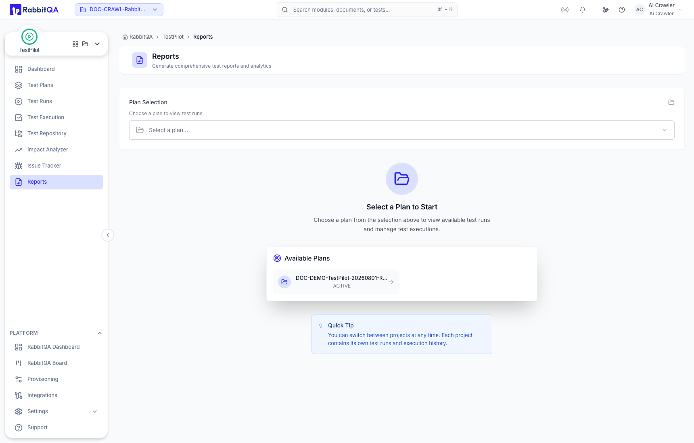
Task: Click the arrow on the DOC-DEMO plan
Action: click(391, 282)
